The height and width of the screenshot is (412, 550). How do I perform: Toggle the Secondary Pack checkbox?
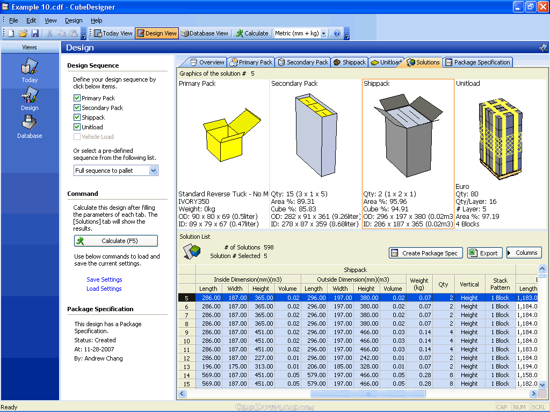(77, 107)
